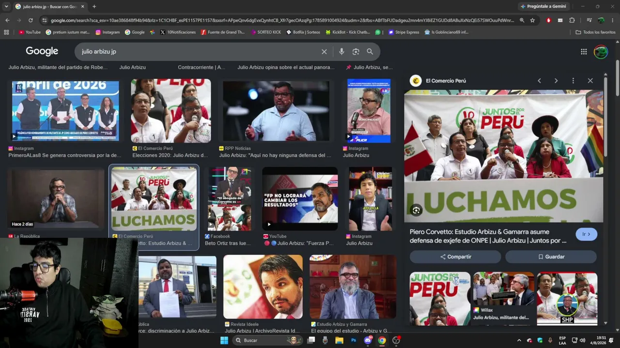Click the Pregúntale a Gemini button
The height and width of the screenshot is (348, 620).
[542, 6]
